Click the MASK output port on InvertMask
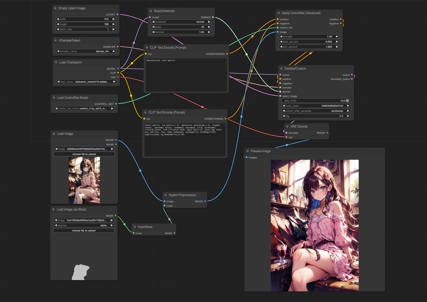 coord(174,233)
